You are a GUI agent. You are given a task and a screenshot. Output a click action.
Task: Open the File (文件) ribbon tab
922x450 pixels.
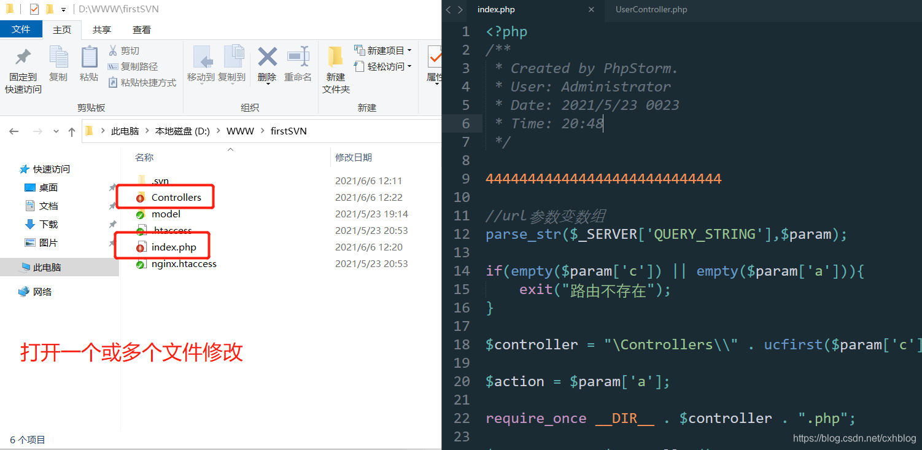(21, 29)
